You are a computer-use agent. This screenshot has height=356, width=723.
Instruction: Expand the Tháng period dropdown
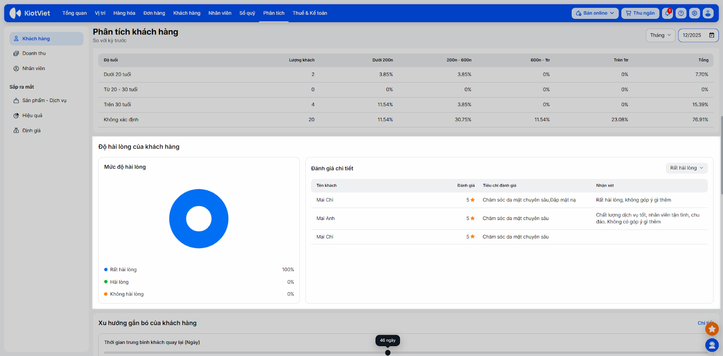click(660, 35)
